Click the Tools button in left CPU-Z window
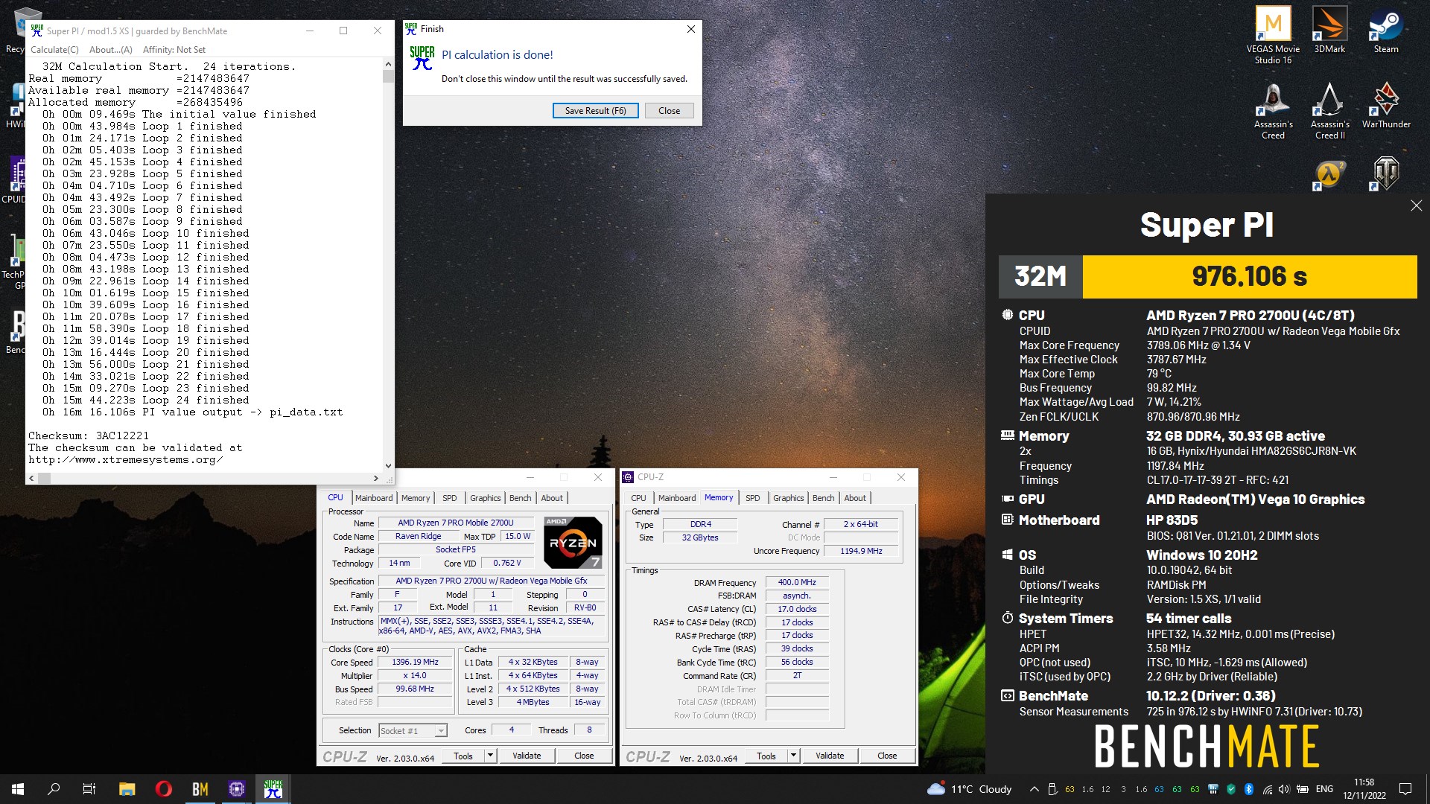1430x804 pixels. [463, 756]
